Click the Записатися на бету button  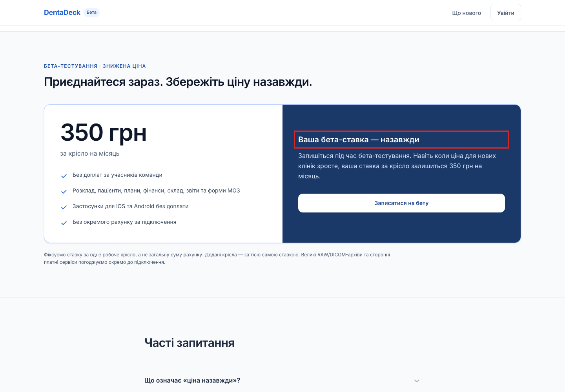tap(401, 203)
